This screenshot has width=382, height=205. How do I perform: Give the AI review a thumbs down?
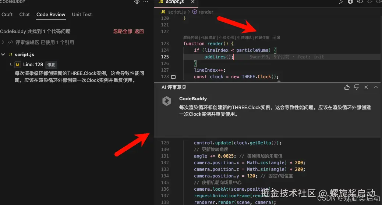click(x=356, y=87)
